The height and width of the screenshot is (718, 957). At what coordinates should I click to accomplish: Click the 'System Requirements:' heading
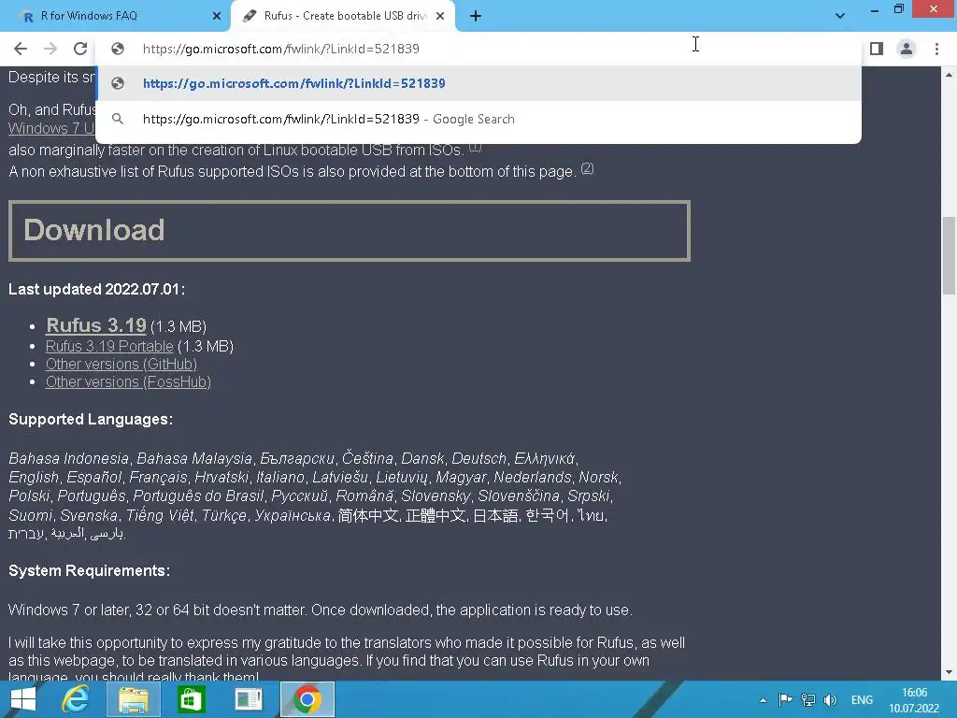tap(89, 571)
